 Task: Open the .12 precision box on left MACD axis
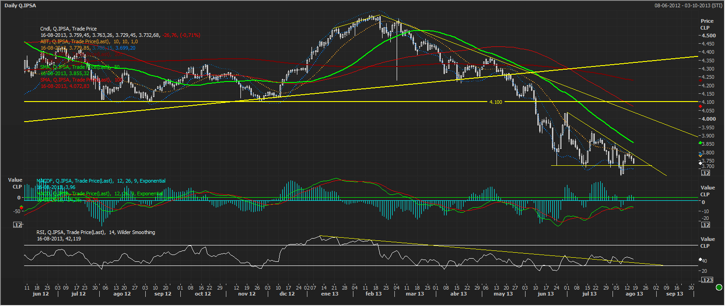coord(18,225)
